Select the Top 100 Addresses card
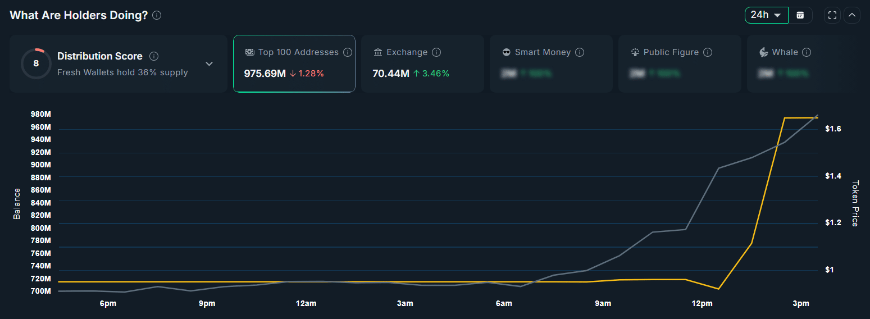The image size is (870, 319). (x=294, y=63)
